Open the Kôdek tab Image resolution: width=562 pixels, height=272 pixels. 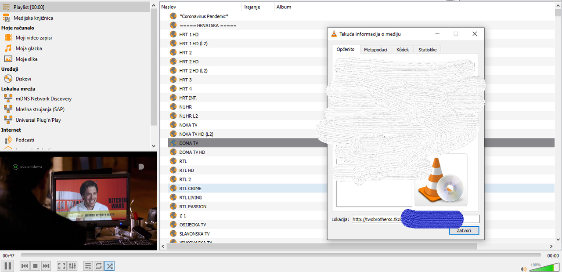click(403, 50)
